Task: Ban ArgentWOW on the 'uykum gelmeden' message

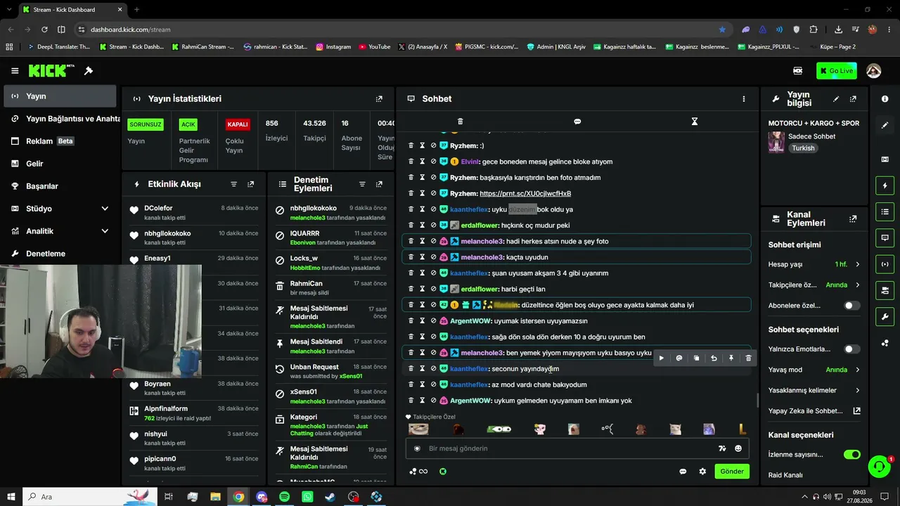Action: (x=434, y=401)
